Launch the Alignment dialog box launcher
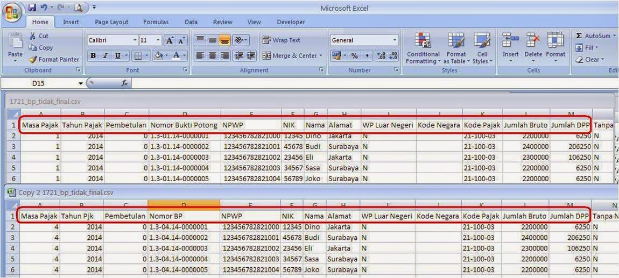The height and width of the screenshot is (278, 619). (322, 70)
